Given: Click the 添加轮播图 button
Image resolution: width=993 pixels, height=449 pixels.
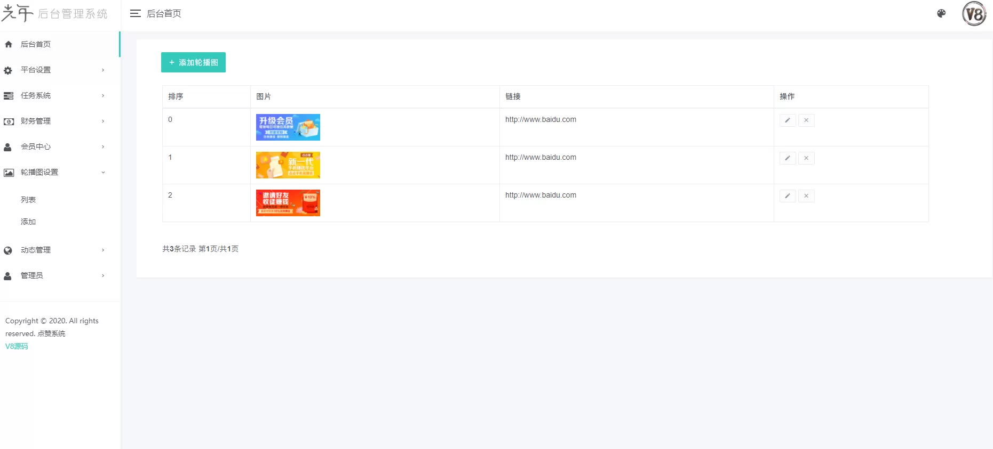Looking at the screenshot, I should coord(193,62).
